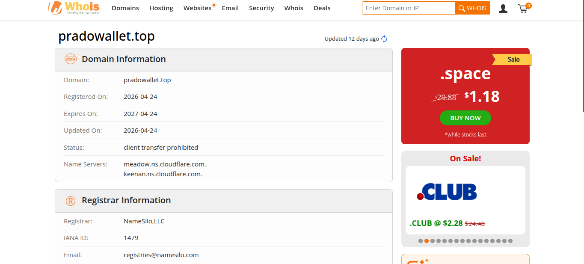This screenshot has width=584, height=264.
Task: Select the Updated On date value
Action: click(x=140, y=131)
